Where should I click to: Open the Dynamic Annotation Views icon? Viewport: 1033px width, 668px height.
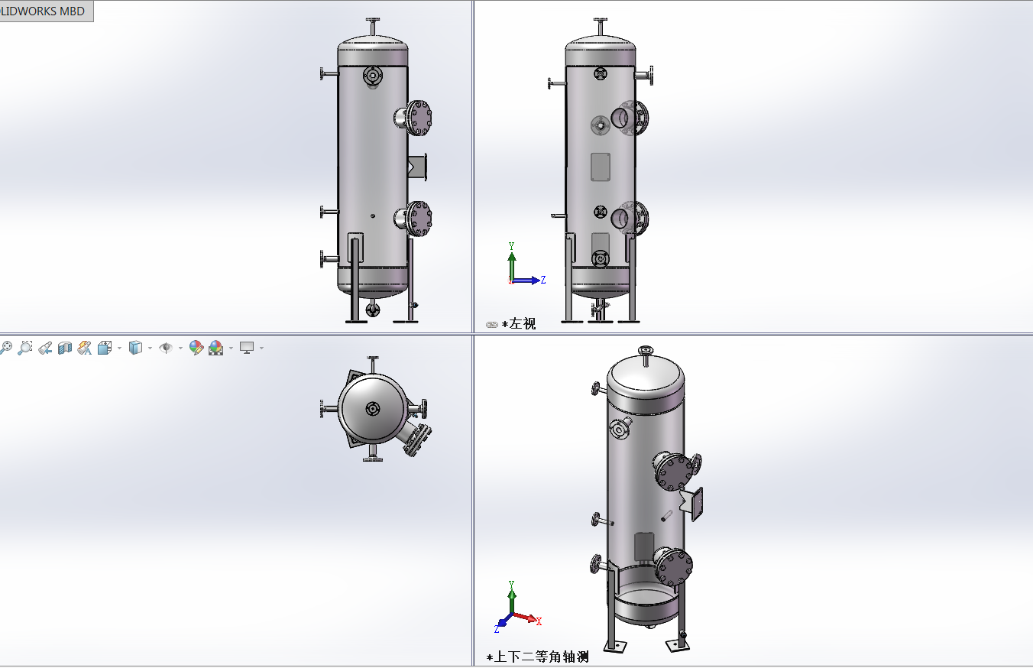coord(85,348)
